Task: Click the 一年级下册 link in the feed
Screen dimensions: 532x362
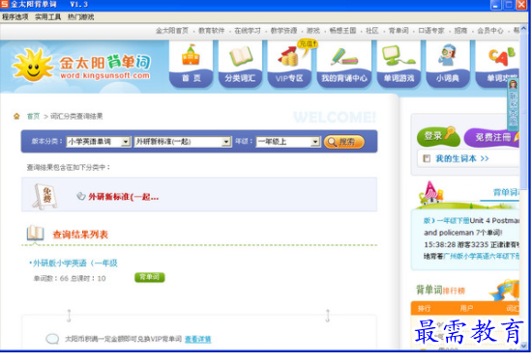Action: point(453,221)
